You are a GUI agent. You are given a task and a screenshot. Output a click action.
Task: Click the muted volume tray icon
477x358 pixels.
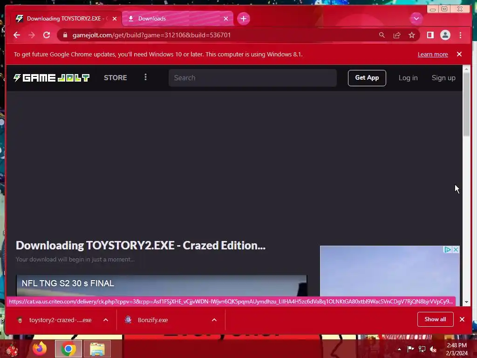coord(433,349)
